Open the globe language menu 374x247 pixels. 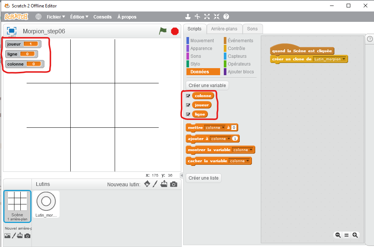(x=38, y=17)
